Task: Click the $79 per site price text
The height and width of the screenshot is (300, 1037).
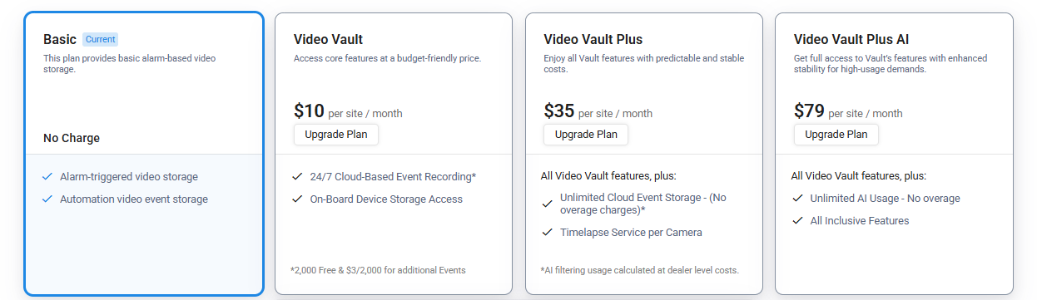Action: [848, 111]
